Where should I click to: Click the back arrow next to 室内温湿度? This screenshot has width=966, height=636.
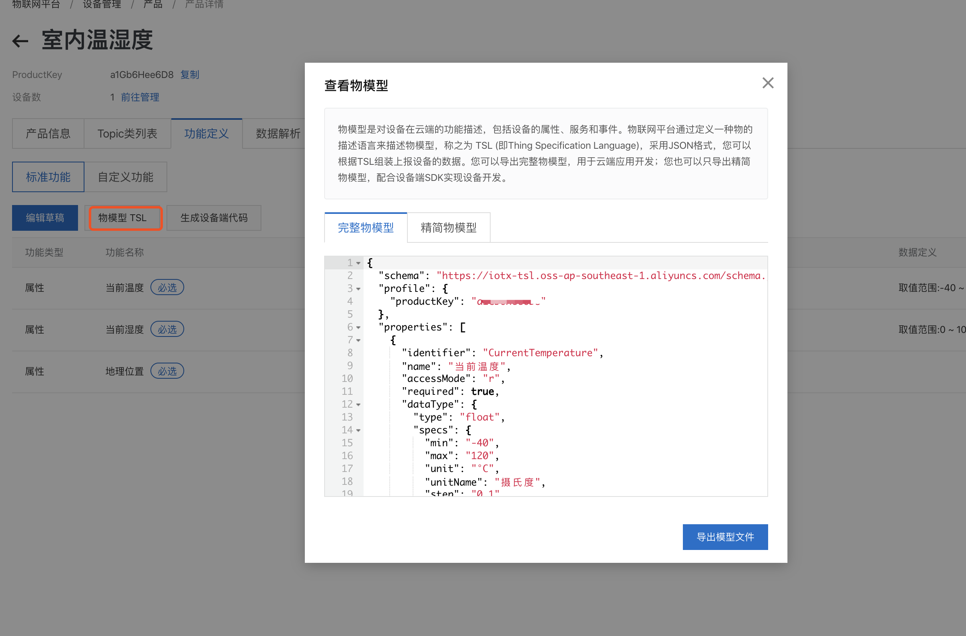point(19,41)
